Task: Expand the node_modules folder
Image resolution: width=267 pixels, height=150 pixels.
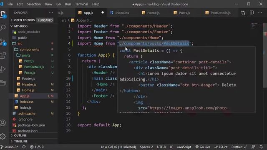Action: [29, 32]
